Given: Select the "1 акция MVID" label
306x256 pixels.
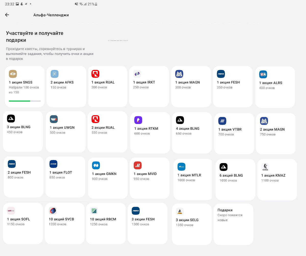Looking at the screenshot, I should point(145,174).
